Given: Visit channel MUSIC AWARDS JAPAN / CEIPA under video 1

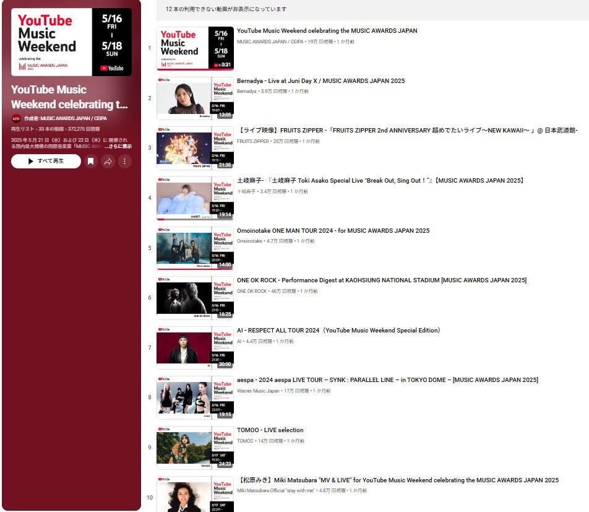Looking at the screenshot, I should click(x=270, y=41).
